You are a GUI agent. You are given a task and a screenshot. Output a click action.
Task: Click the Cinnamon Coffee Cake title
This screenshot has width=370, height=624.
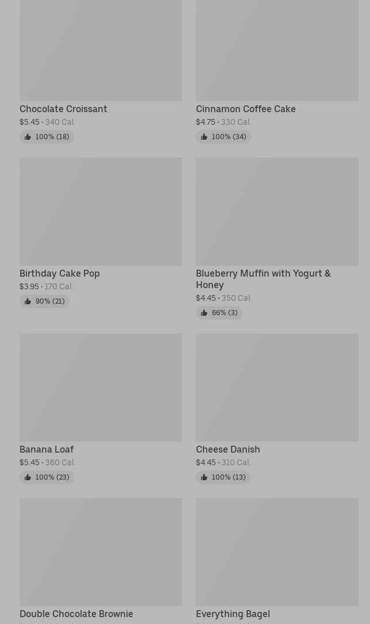[245, 109]
